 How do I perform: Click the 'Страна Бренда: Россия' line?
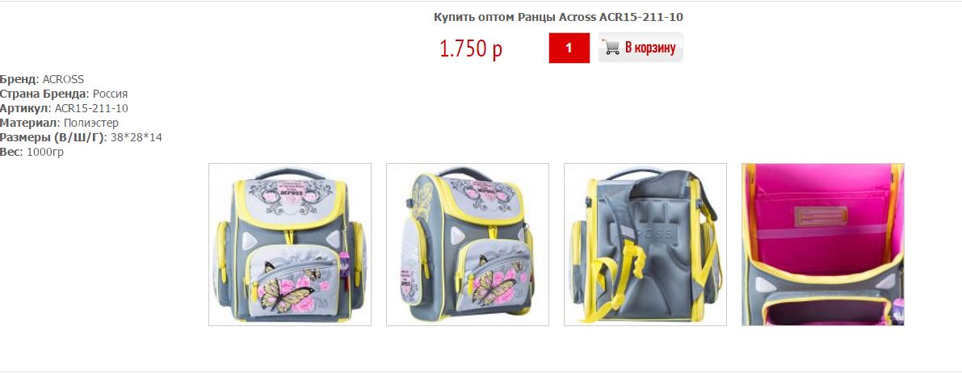[64, 94]
